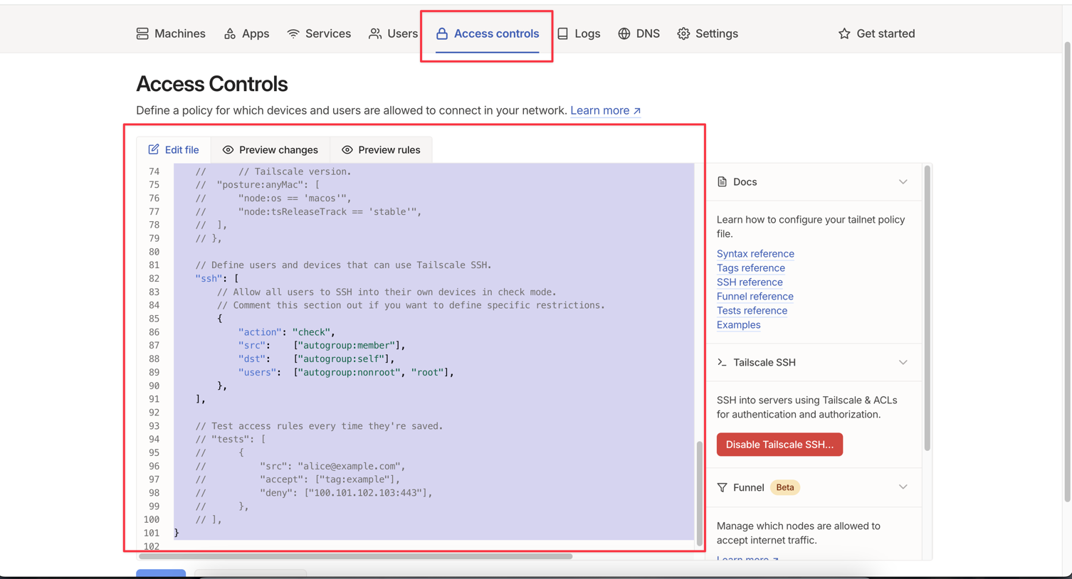Select the Edit file tab

coord(174,149)
